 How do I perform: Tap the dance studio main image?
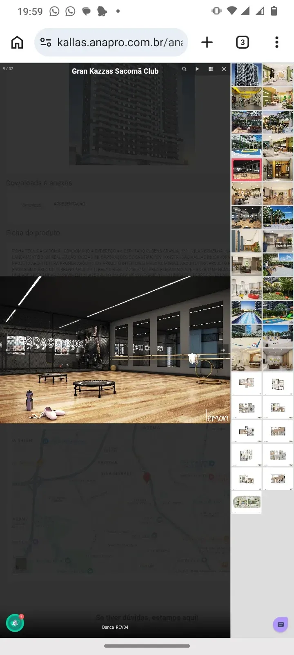(x=115, y=350)
